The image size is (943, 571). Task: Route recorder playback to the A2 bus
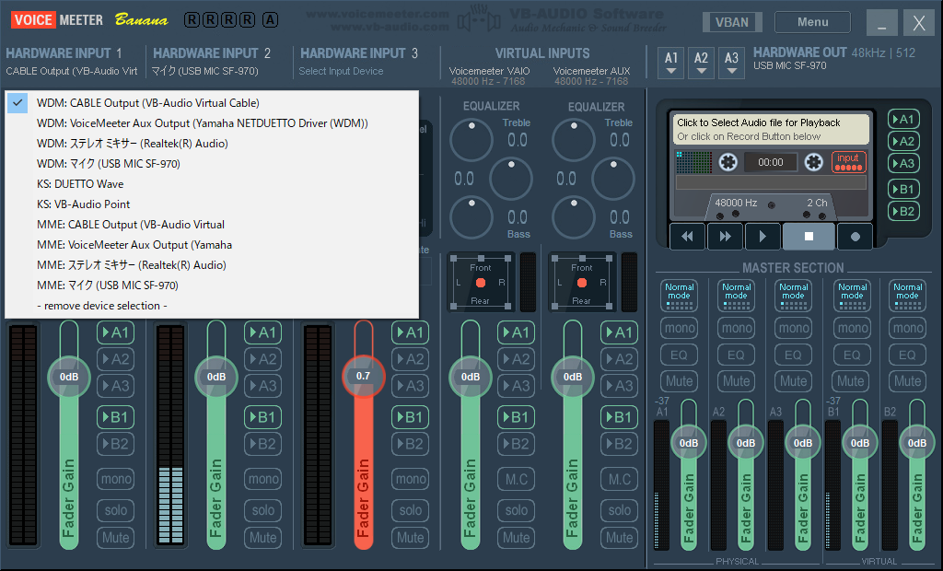[903, 142]
